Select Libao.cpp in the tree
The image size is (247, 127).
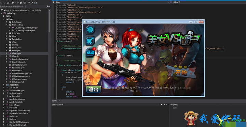pos(16,53)
